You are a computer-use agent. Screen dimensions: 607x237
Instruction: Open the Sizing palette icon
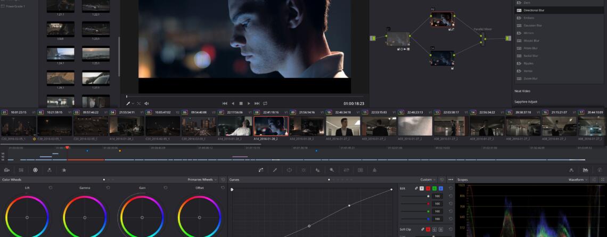[346, 169]
